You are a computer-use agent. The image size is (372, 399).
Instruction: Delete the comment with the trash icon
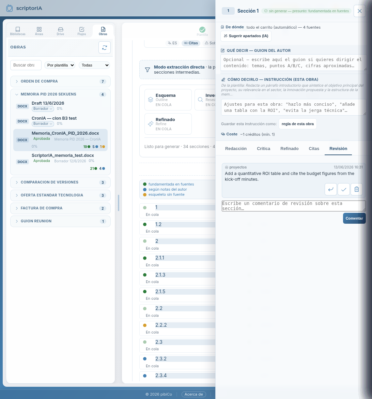tap(357, 189)
